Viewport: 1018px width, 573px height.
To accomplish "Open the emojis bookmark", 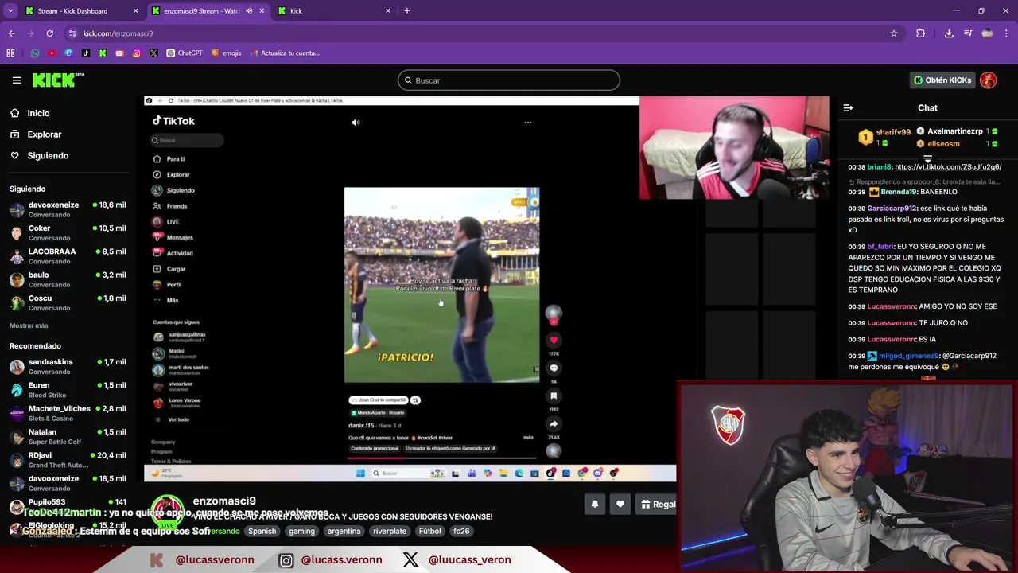I will (x=226, y=53).
